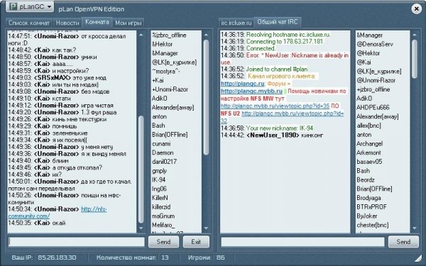426x266 pixels.
Task: Open the Мои игры tab
Action: click(x=129, y=23)
